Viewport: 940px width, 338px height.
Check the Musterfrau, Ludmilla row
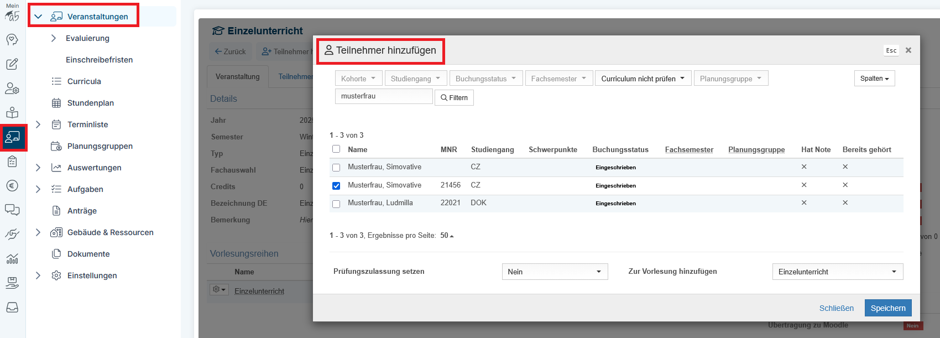click(x=336, y=204)
